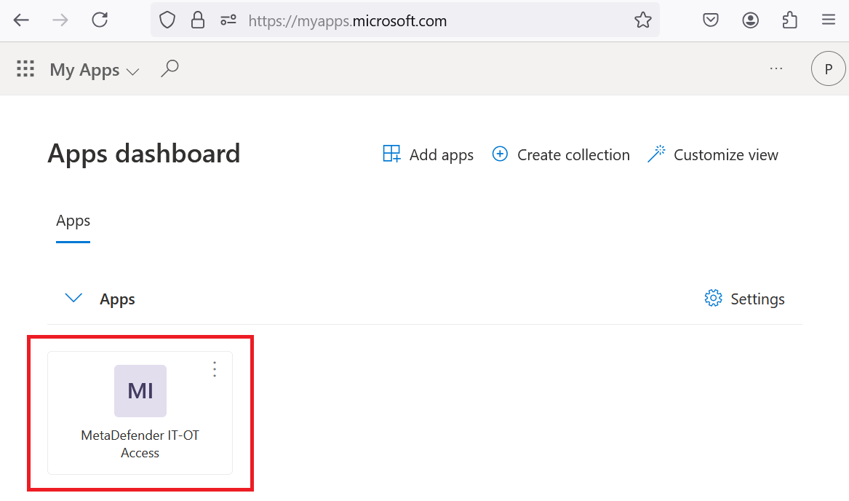Select the Apps tab
This screenshot has height=501, width=849.
tap(73, 221)
